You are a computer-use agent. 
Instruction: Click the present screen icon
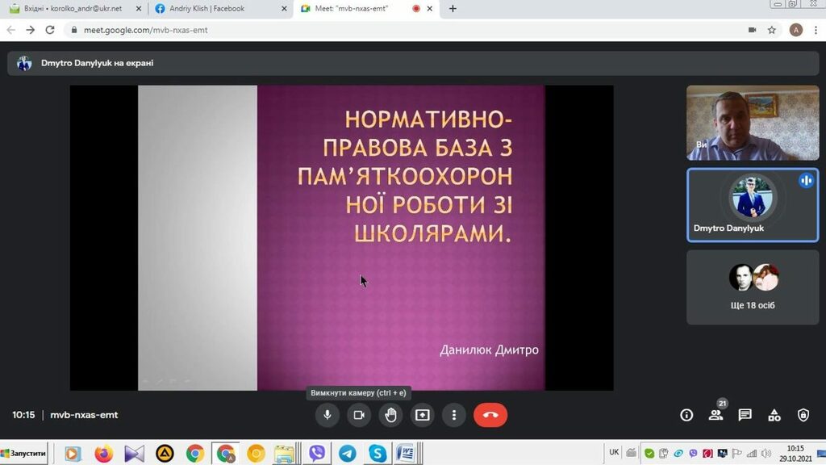click(x=422, y=415)
